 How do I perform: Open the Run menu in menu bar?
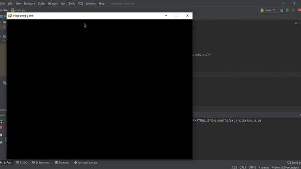coord(63,4)
